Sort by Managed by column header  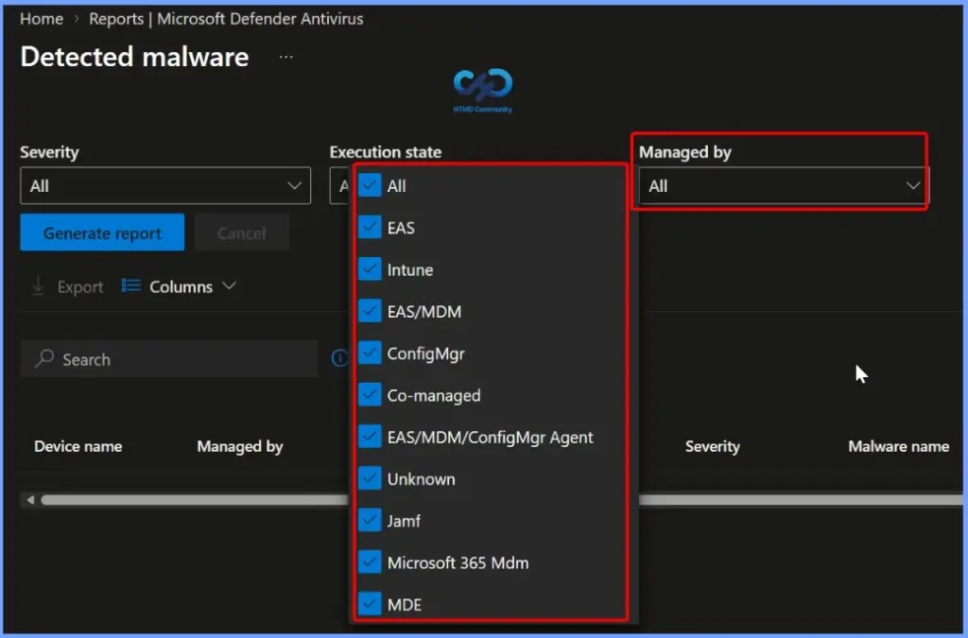click(240, 446)
